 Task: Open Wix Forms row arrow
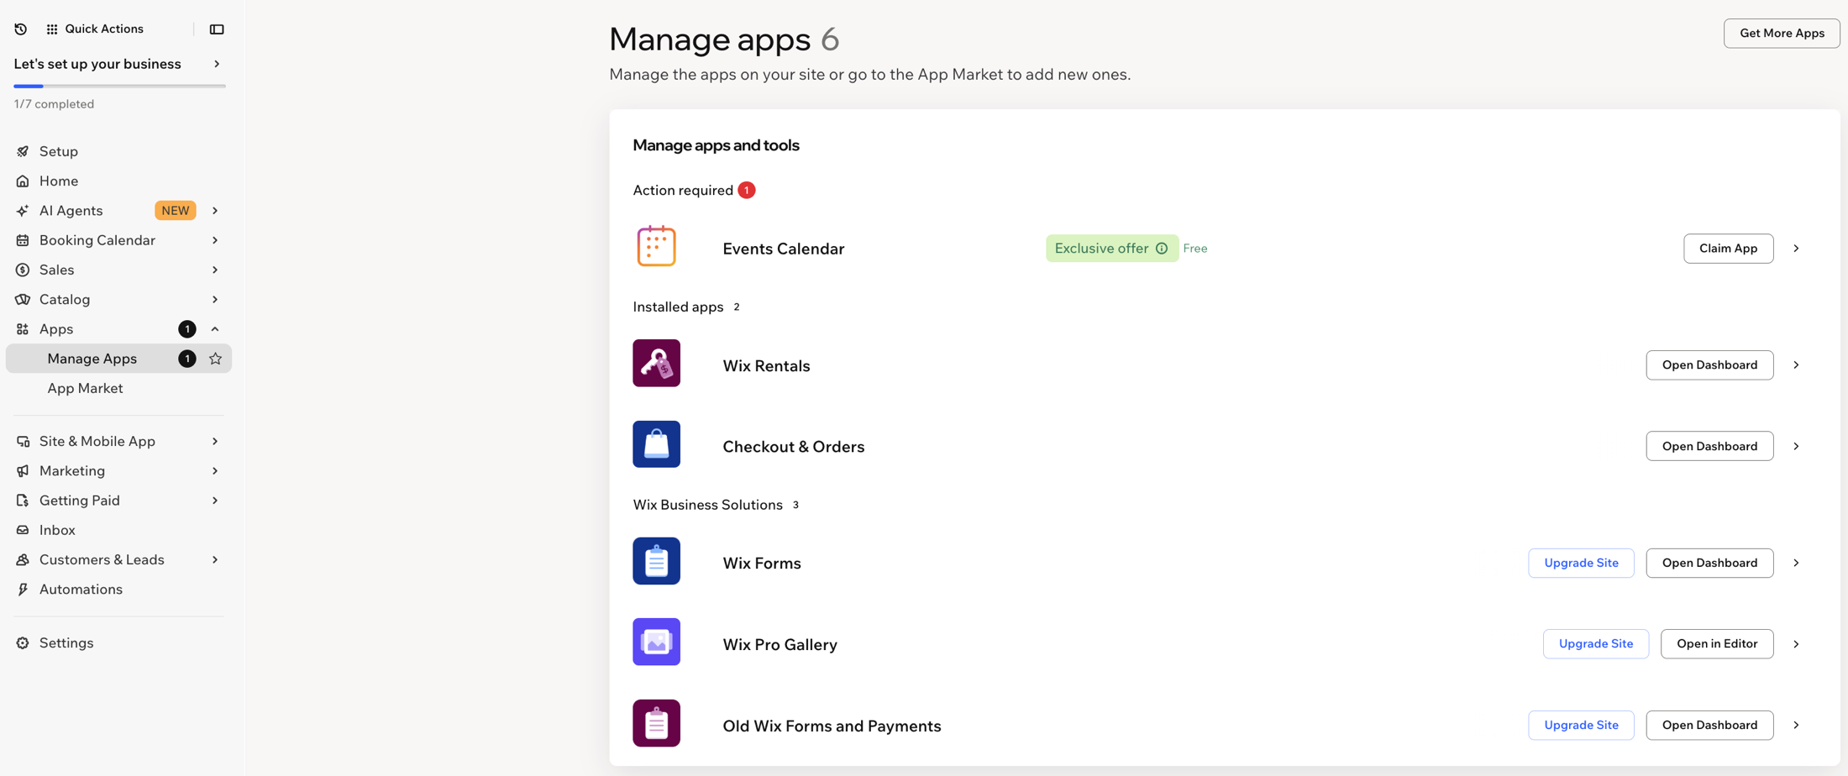(x=1796, y=564)
